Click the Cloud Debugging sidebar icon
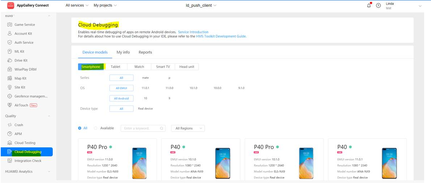The width and height of the screenshot is (431, 188). click(10, 152)
